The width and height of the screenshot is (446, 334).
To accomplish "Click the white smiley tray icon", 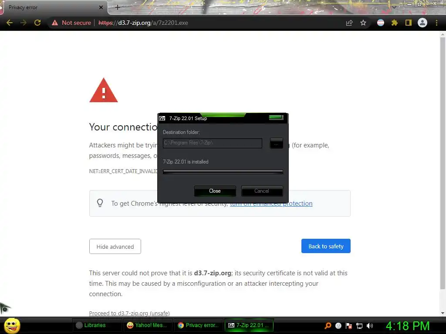I will [338, 326].
